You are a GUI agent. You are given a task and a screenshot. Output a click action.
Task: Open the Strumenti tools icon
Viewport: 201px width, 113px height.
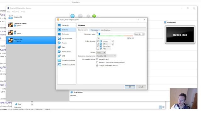(x=10, y=17)
